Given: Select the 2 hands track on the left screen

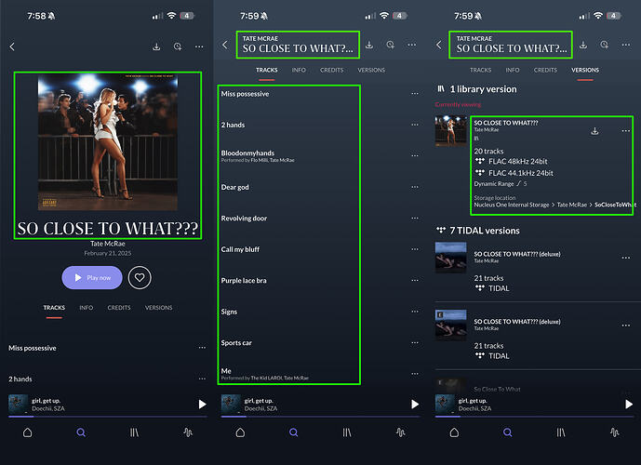Looking at the screenshot, I should 20,379.
